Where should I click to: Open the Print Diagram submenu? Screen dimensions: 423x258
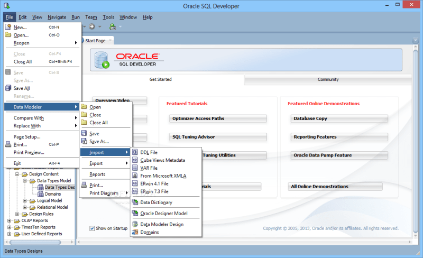point(105,193)
